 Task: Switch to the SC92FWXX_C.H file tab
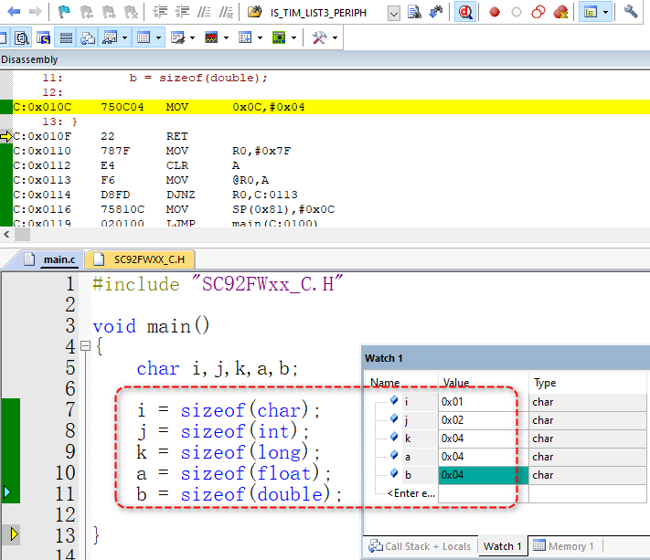coord(142,259)
